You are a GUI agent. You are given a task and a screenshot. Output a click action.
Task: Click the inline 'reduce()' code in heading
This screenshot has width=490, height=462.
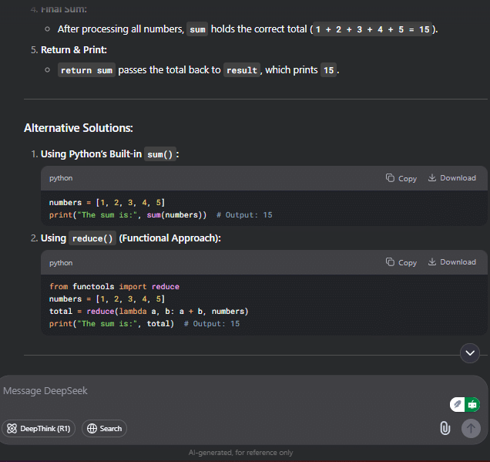[x=92, y=238]
